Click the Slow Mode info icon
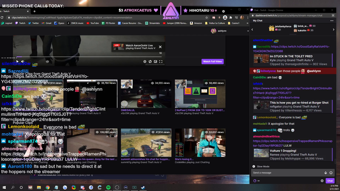This screenshot has width=340, height=191. tap(254, 167)
